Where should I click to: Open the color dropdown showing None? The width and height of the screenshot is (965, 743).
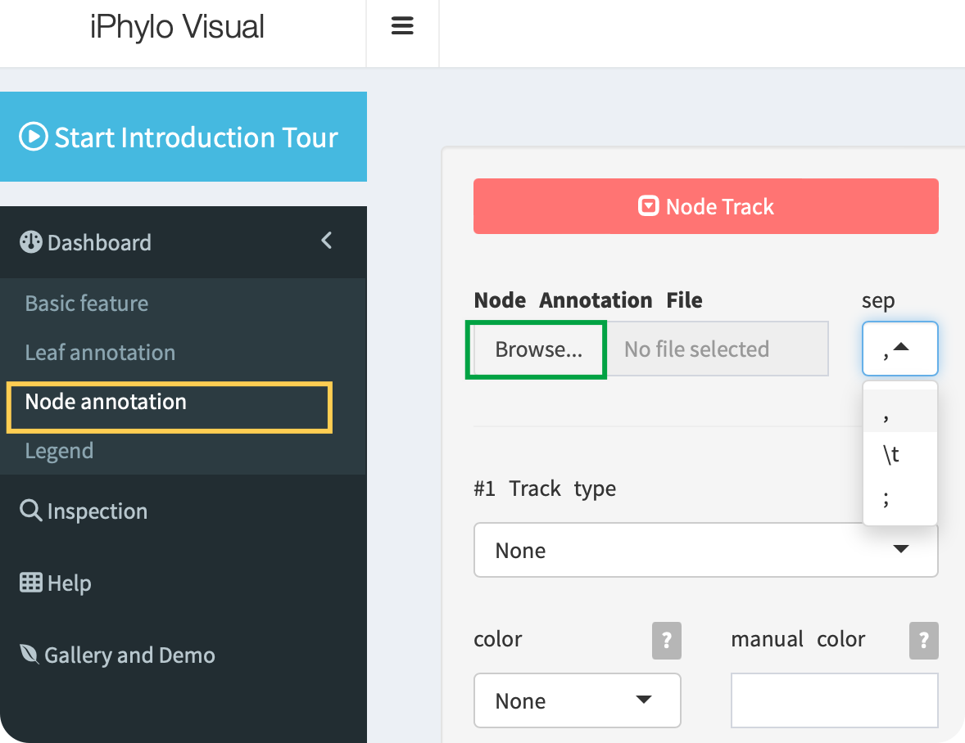(x=577, y=700)
